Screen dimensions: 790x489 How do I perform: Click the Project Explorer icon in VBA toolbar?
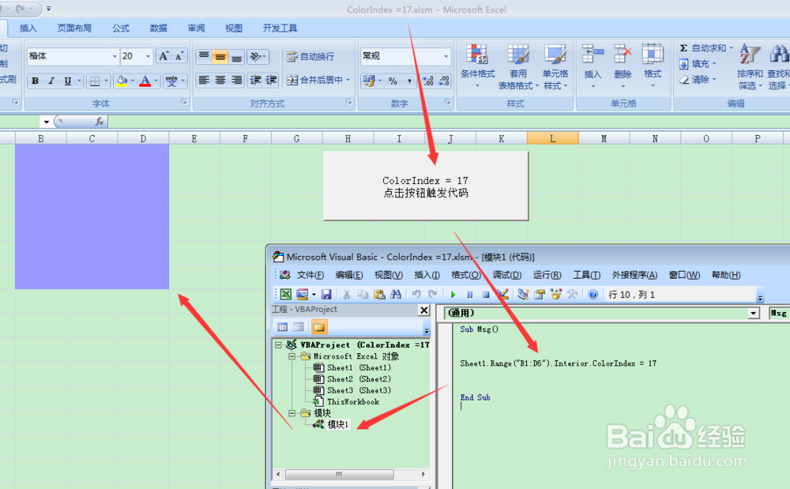point(523,294)
